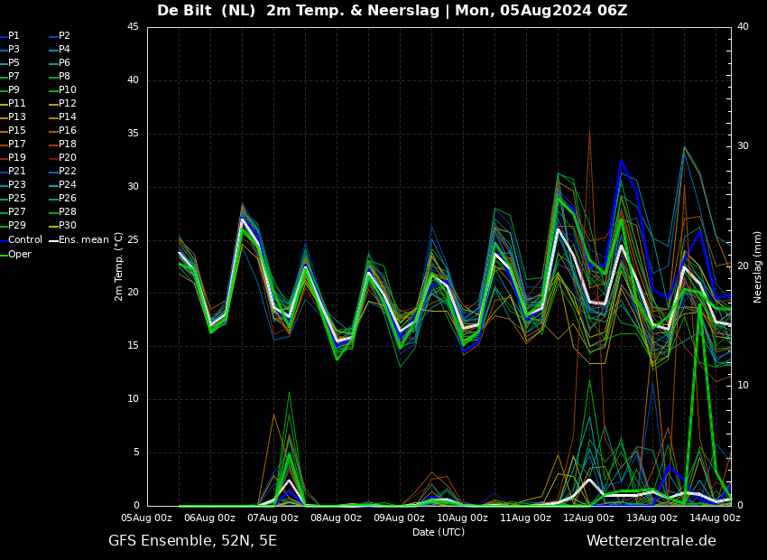767x560 pixels.
Task: Click the 05Aug 00z date tick label
Action: click(x=147, y=518)
